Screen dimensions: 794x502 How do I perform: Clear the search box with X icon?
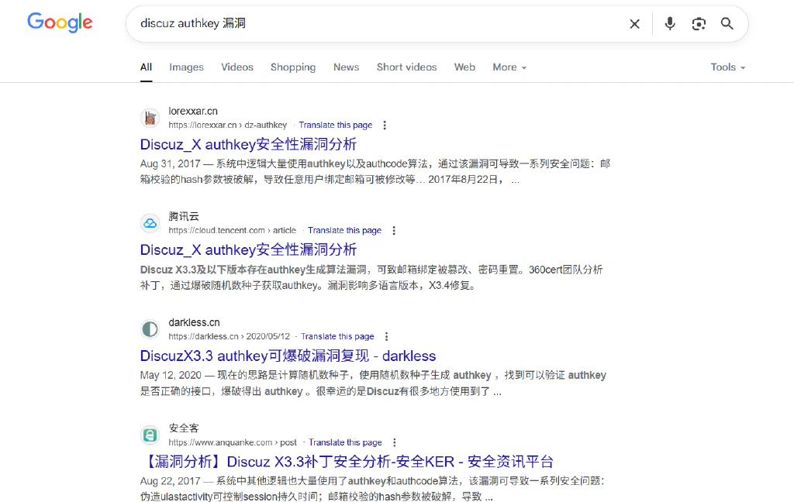pyautogui.click(x=634, y=24)
